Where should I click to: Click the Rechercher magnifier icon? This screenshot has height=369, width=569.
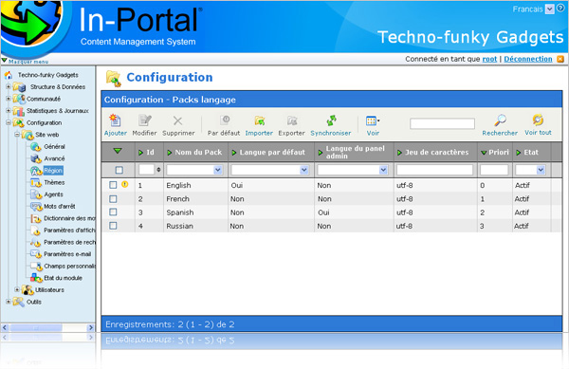pyautogui.click(x=500, y=120)
